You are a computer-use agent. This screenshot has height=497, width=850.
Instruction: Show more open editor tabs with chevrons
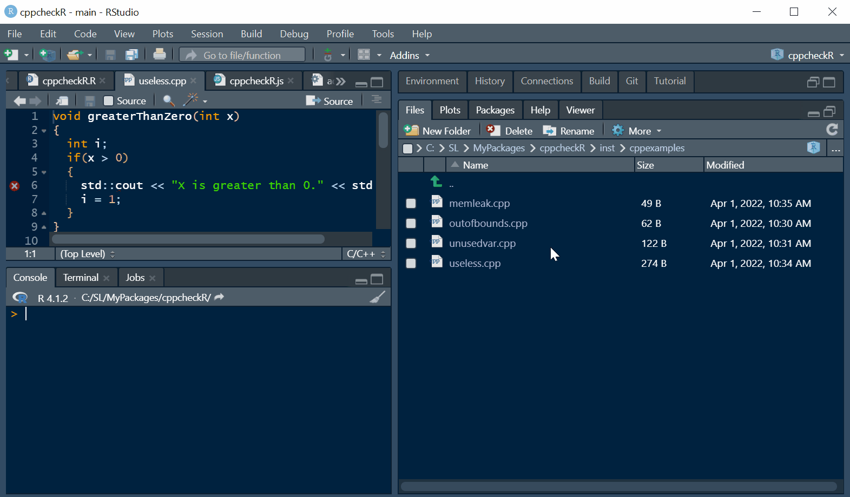pos(341,82)
